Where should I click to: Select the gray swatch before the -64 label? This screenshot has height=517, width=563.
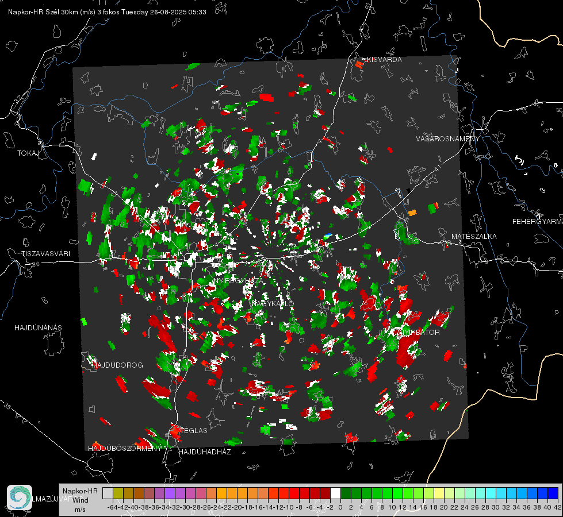[108, 493]
